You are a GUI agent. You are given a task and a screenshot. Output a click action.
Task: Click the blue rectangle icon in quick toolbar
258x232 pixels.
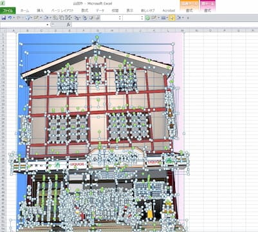click(x=163, y=18)
